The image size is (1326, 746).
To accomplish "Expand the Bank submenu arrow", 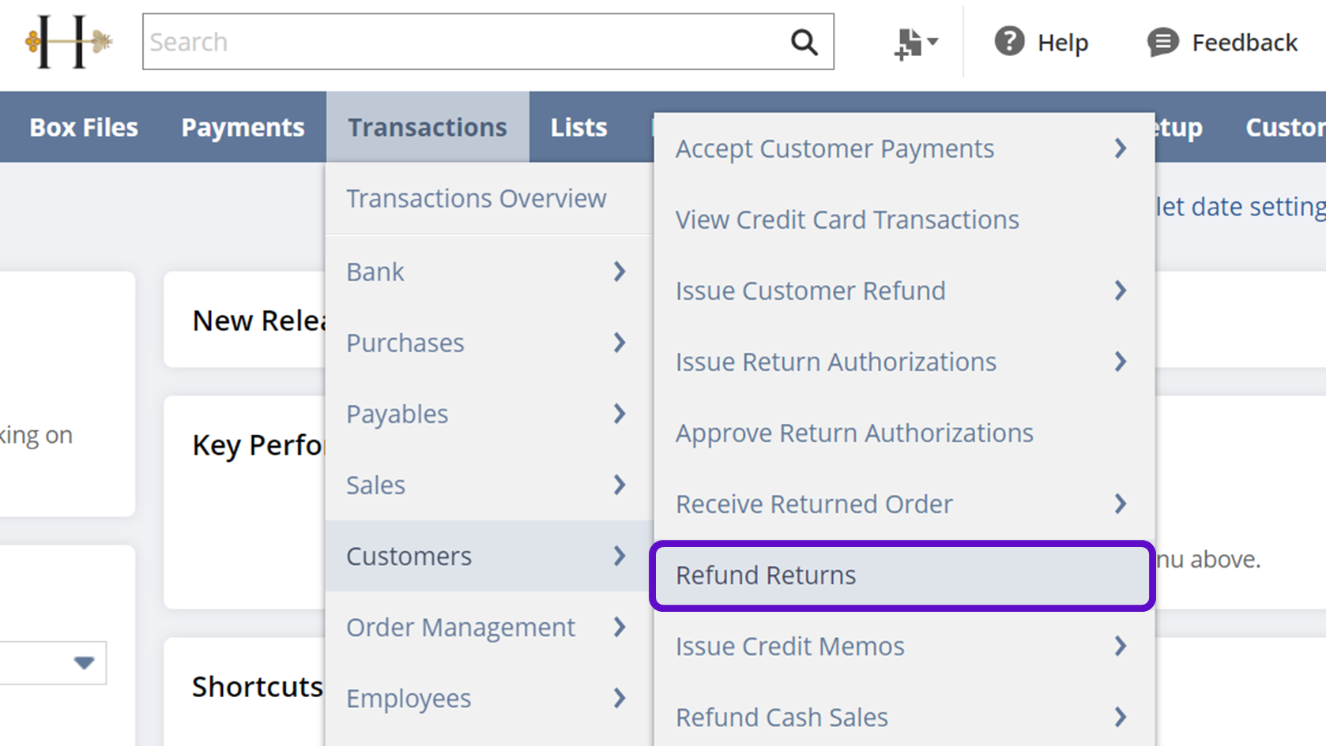I will [x=620, y=272].
